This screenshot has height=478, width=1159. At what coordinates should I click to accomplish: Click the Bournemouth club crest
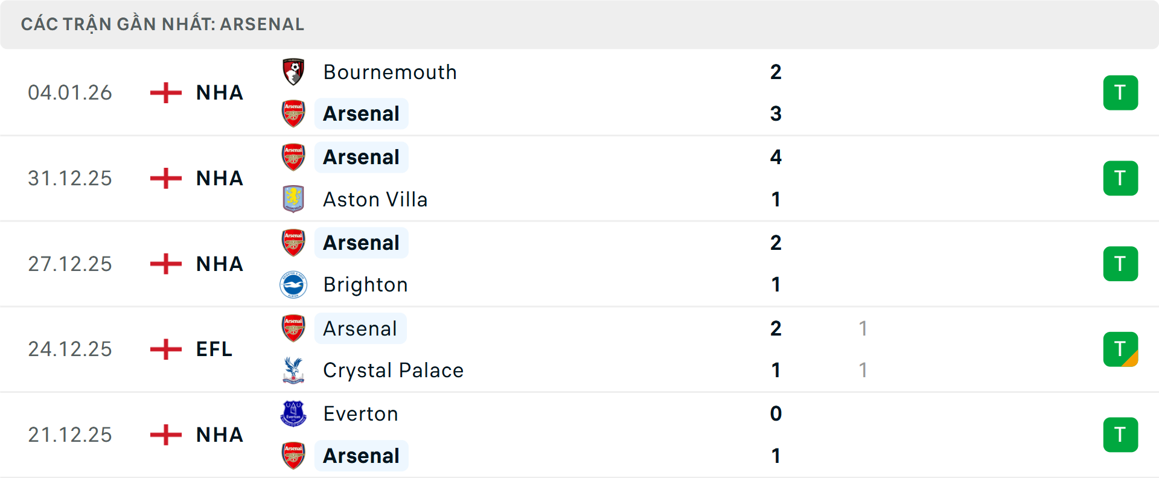tap(294, 72)
